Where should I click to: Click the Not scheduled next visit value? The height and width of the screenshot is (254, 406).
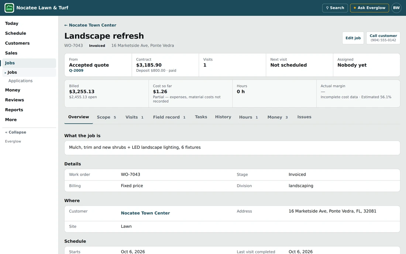(289, 65)
